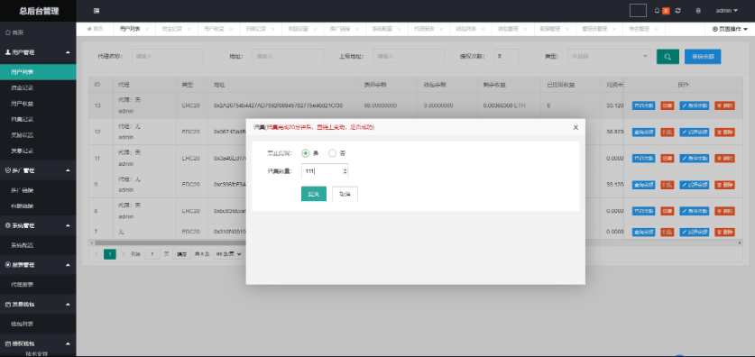Click the refresh icon in top bar

678,11
